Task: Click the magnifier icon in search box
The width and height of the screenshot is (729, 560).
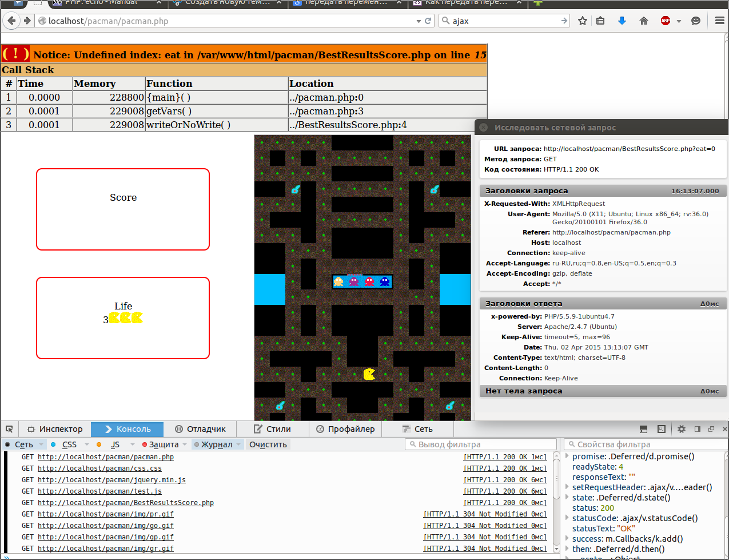Action: point(446,21)
